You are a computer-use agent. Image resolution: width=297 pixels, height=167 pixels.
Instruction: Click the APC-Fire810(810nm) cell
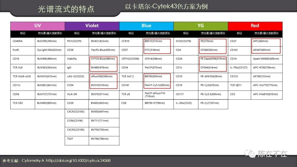pyautogui.click(x=265, y=94)
